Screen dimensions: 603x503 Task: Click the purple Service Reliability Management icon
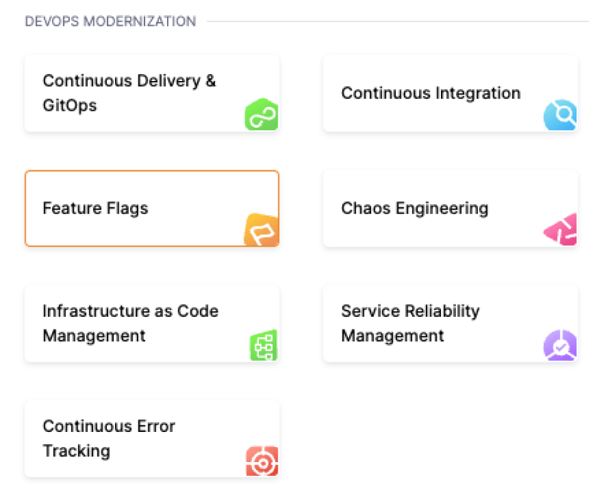560,345
